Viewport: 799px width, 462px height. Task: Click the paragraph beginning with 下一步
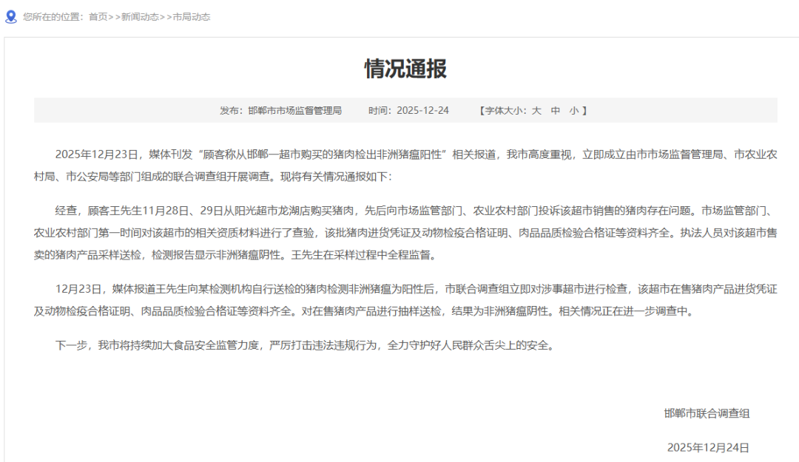click(x=304, y=344)
